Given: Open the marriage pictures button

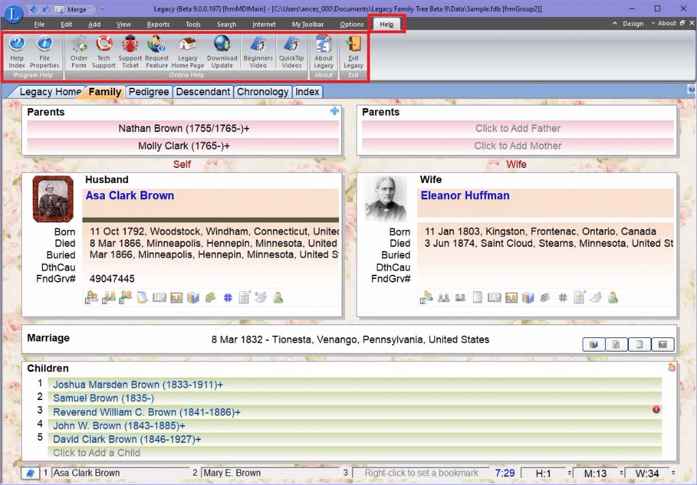Looking at the screenshot, I should [662, 344].
